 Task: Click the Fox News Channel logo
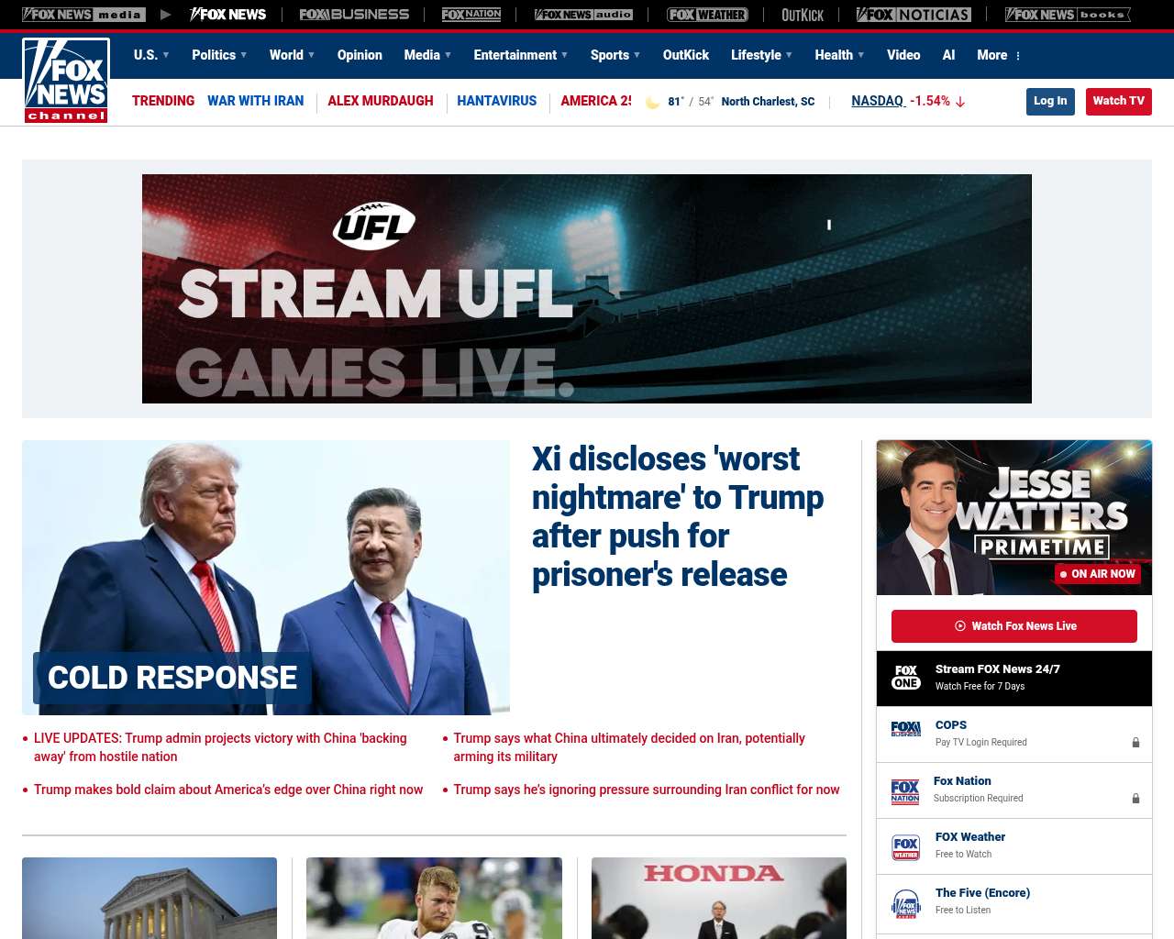pyautogui.click(x=66, y=81)
